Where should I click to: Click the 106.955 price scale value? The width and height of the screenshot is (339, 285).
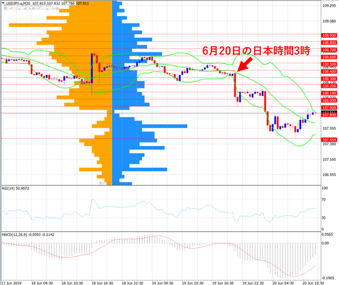coord(329,175)
